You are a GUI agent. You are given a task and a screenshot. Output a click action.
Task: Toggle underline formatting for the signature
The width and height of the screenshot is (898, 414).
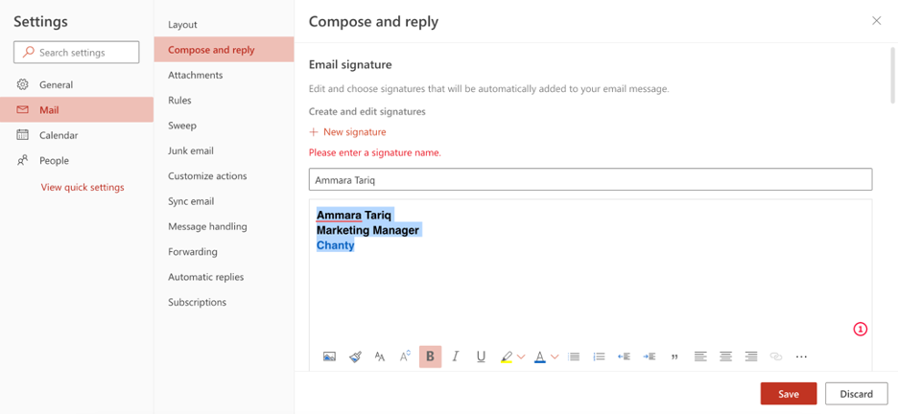point(481,356)
